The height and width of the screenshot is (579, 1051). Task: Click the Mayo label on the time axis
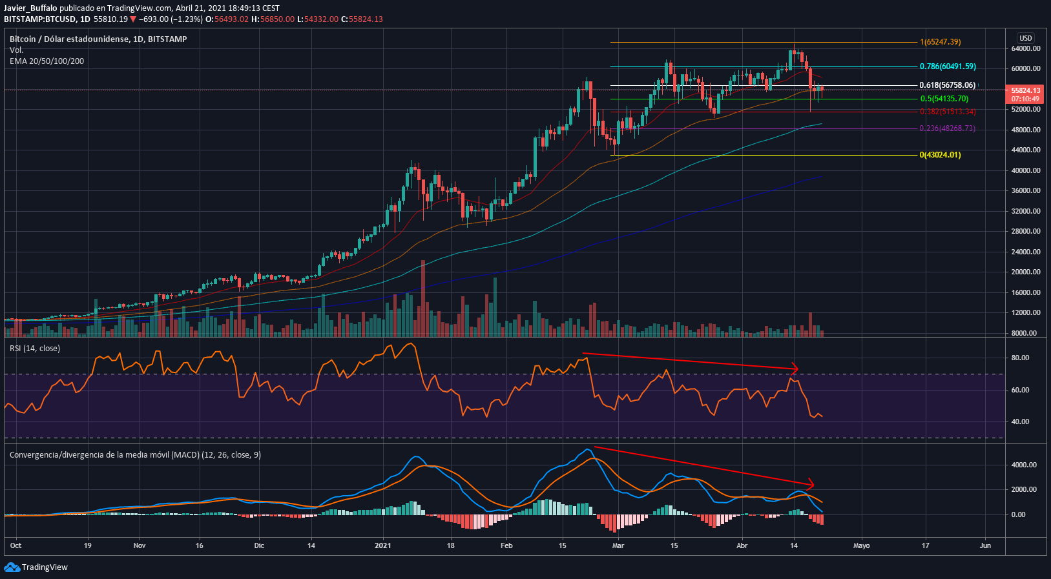[x=861, y=545]
